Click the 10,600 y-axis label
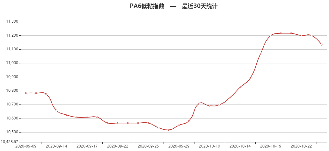Screen dimensions: 329x151 click(12, 119)
